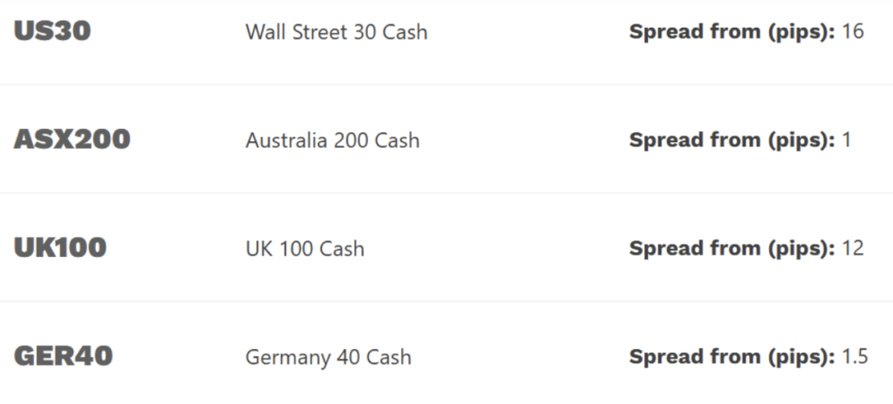Click the word Spread in the US30 row
Screen dimensions: 893x404
[664, 32]
